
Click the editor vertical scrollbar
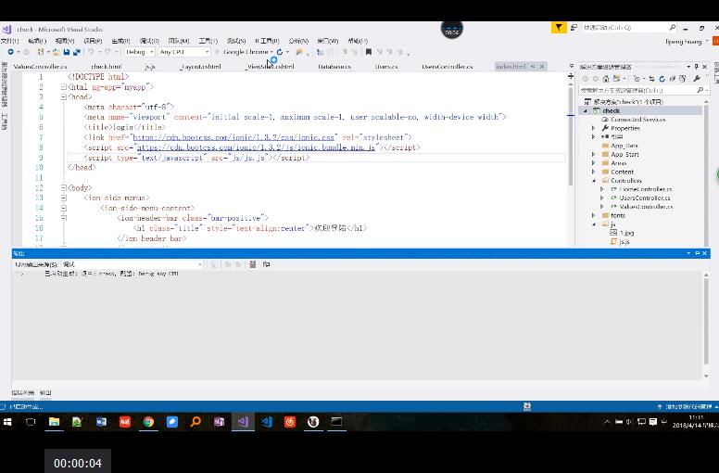tap(571, 135)
